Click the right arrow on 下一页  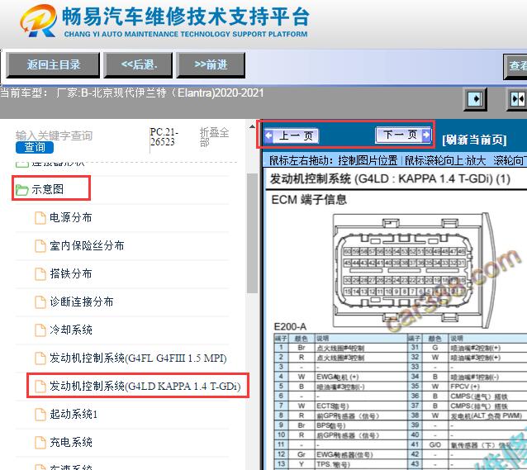pyautogui.click(x=426, y=135)
